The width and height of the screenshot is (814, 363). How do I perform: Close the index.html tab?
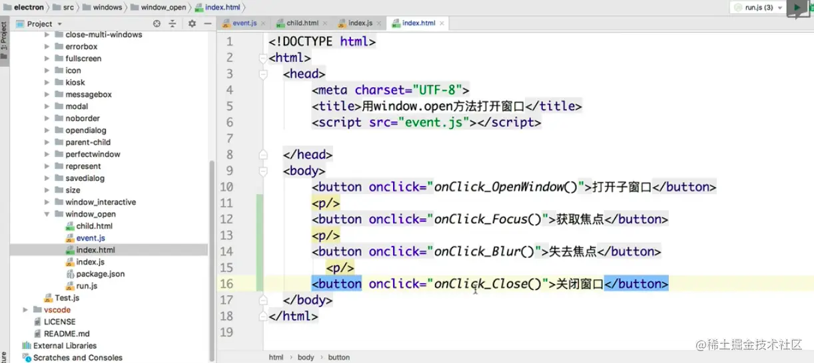[x=442, y=23]
